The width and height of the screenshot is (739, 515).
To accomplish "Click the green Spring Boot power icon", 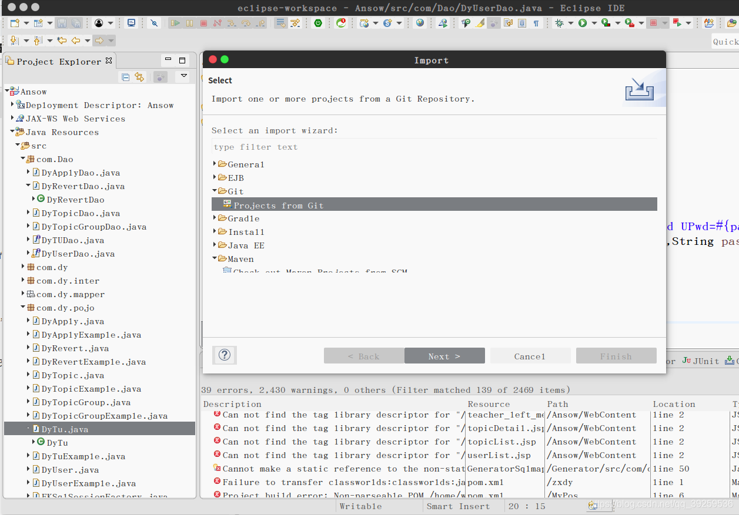I will (317, 23).
